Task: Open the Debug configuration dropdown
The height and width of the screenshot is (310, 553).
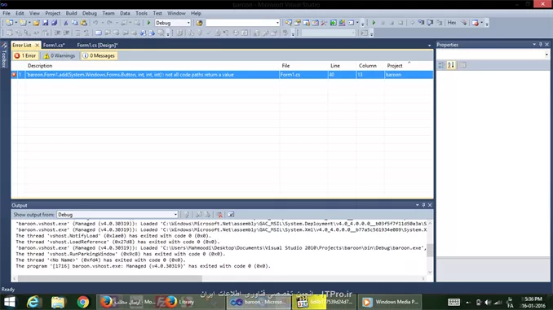Action: point(188,23)
